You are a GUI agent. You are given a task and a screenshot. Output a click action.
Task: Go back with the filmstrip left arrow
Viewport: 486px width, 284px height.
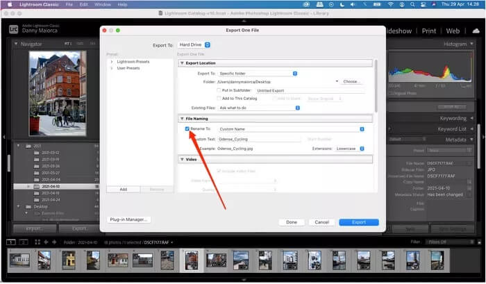point(47,242)
